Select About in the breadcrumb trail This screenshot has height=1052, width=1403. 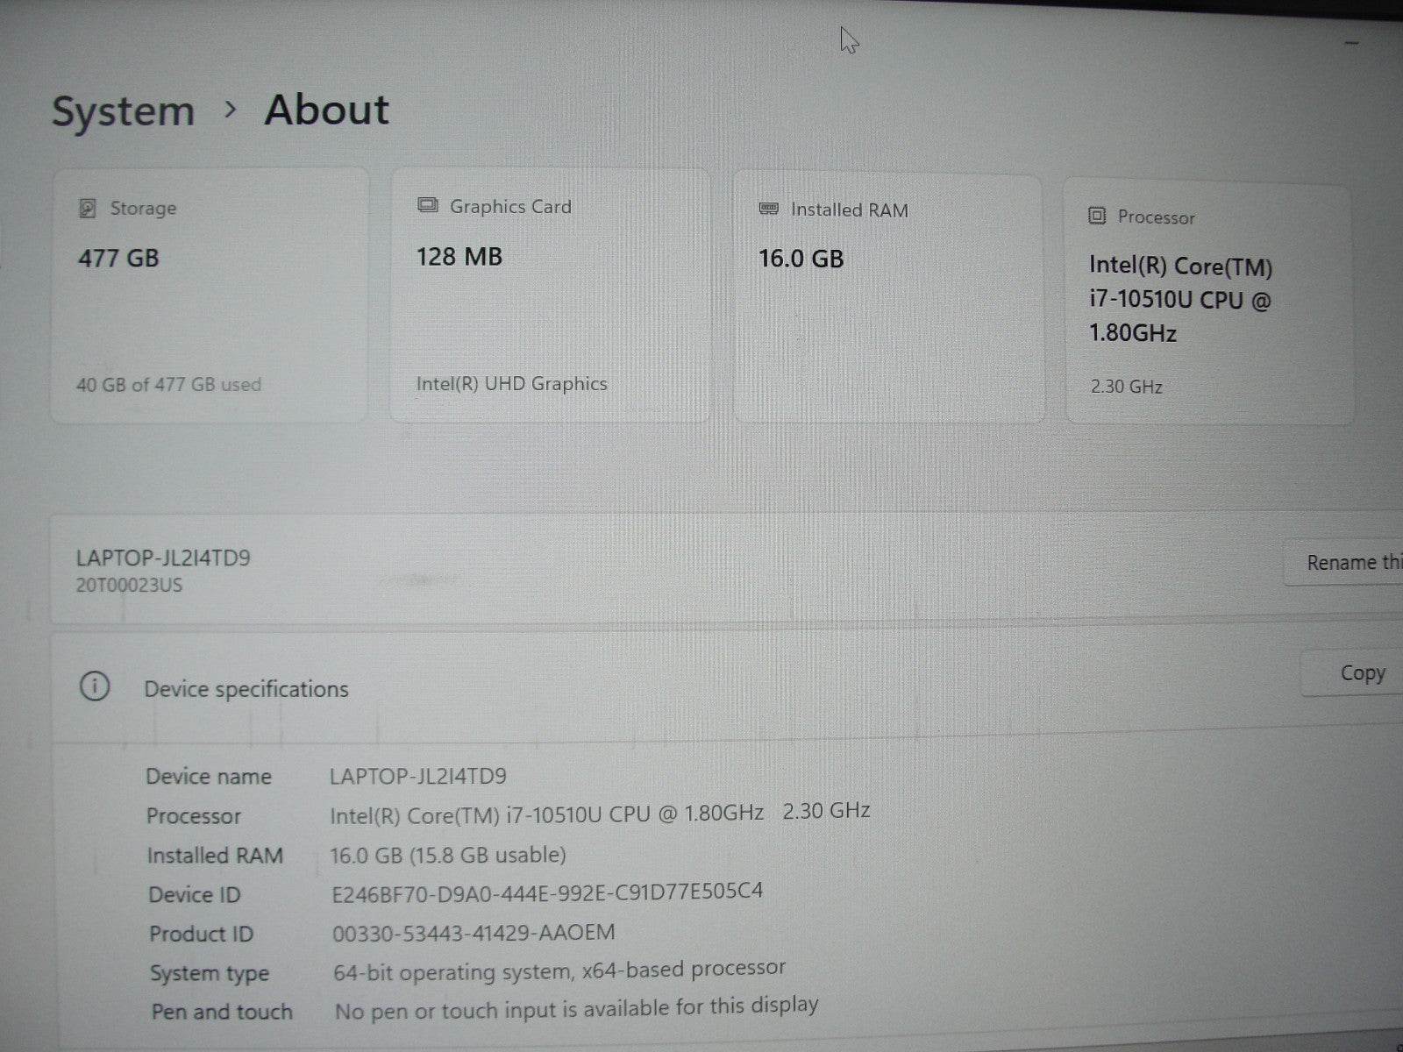[x=324, y=109]
